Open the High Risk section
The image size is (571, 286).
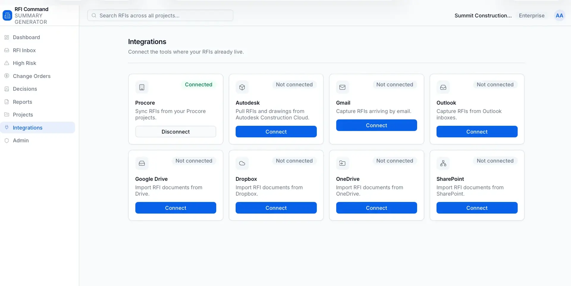click(37, 63)
